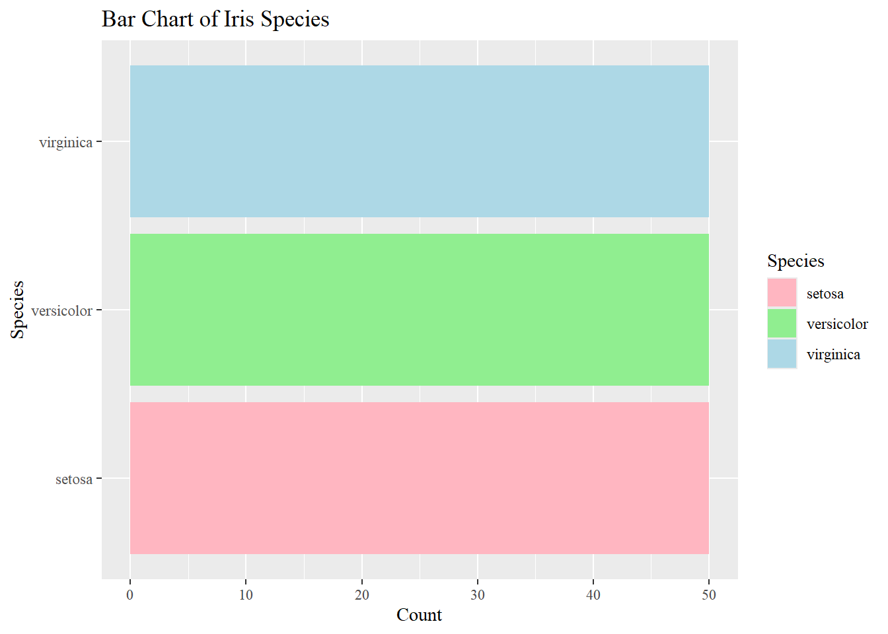The width and height of the screenshot is (888, 634).
Task: Click the green versicolor legend swatch
Action: 782,323
